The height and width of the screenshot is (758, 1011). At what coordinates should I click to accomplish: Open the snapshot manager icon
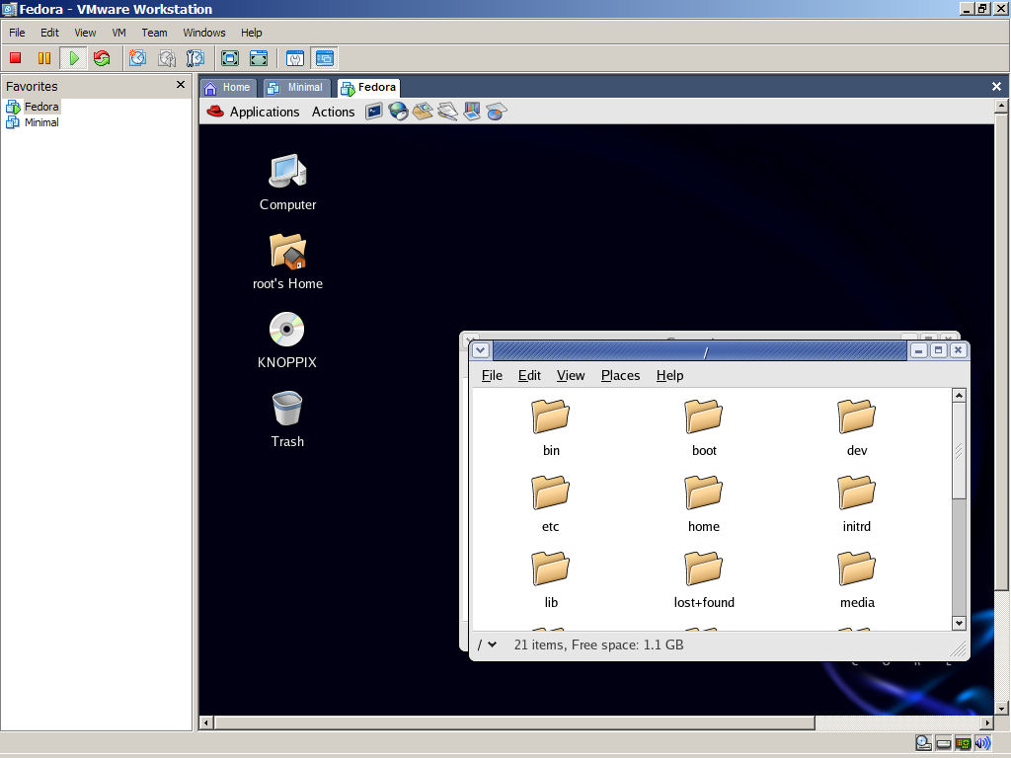point(195,58)
